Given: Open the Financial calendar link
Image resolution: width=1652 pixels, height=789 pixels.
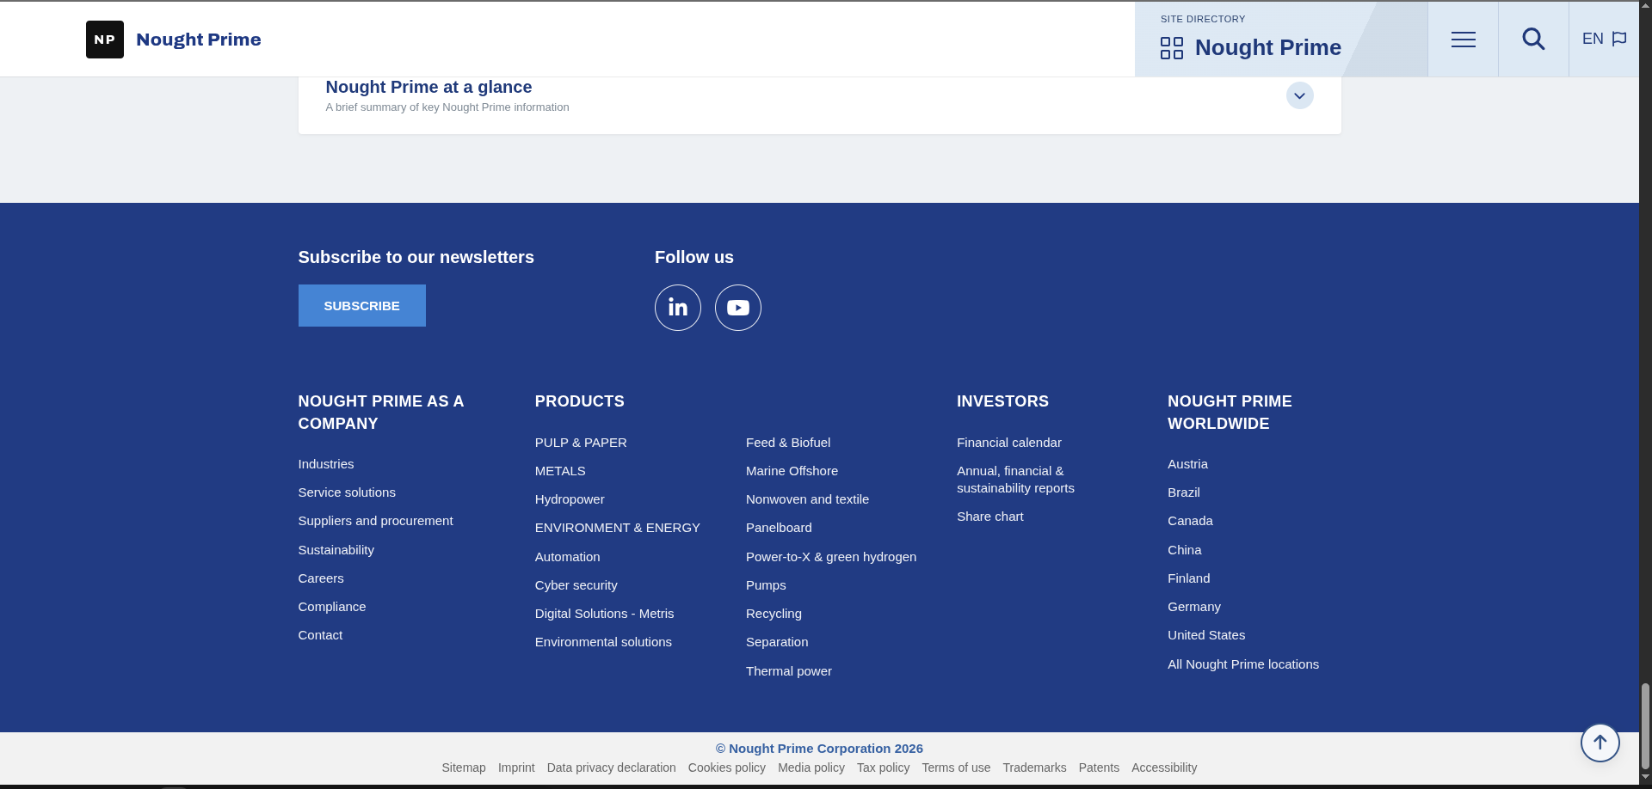Looking at the screenshot, I should [x=1008, y=443].
